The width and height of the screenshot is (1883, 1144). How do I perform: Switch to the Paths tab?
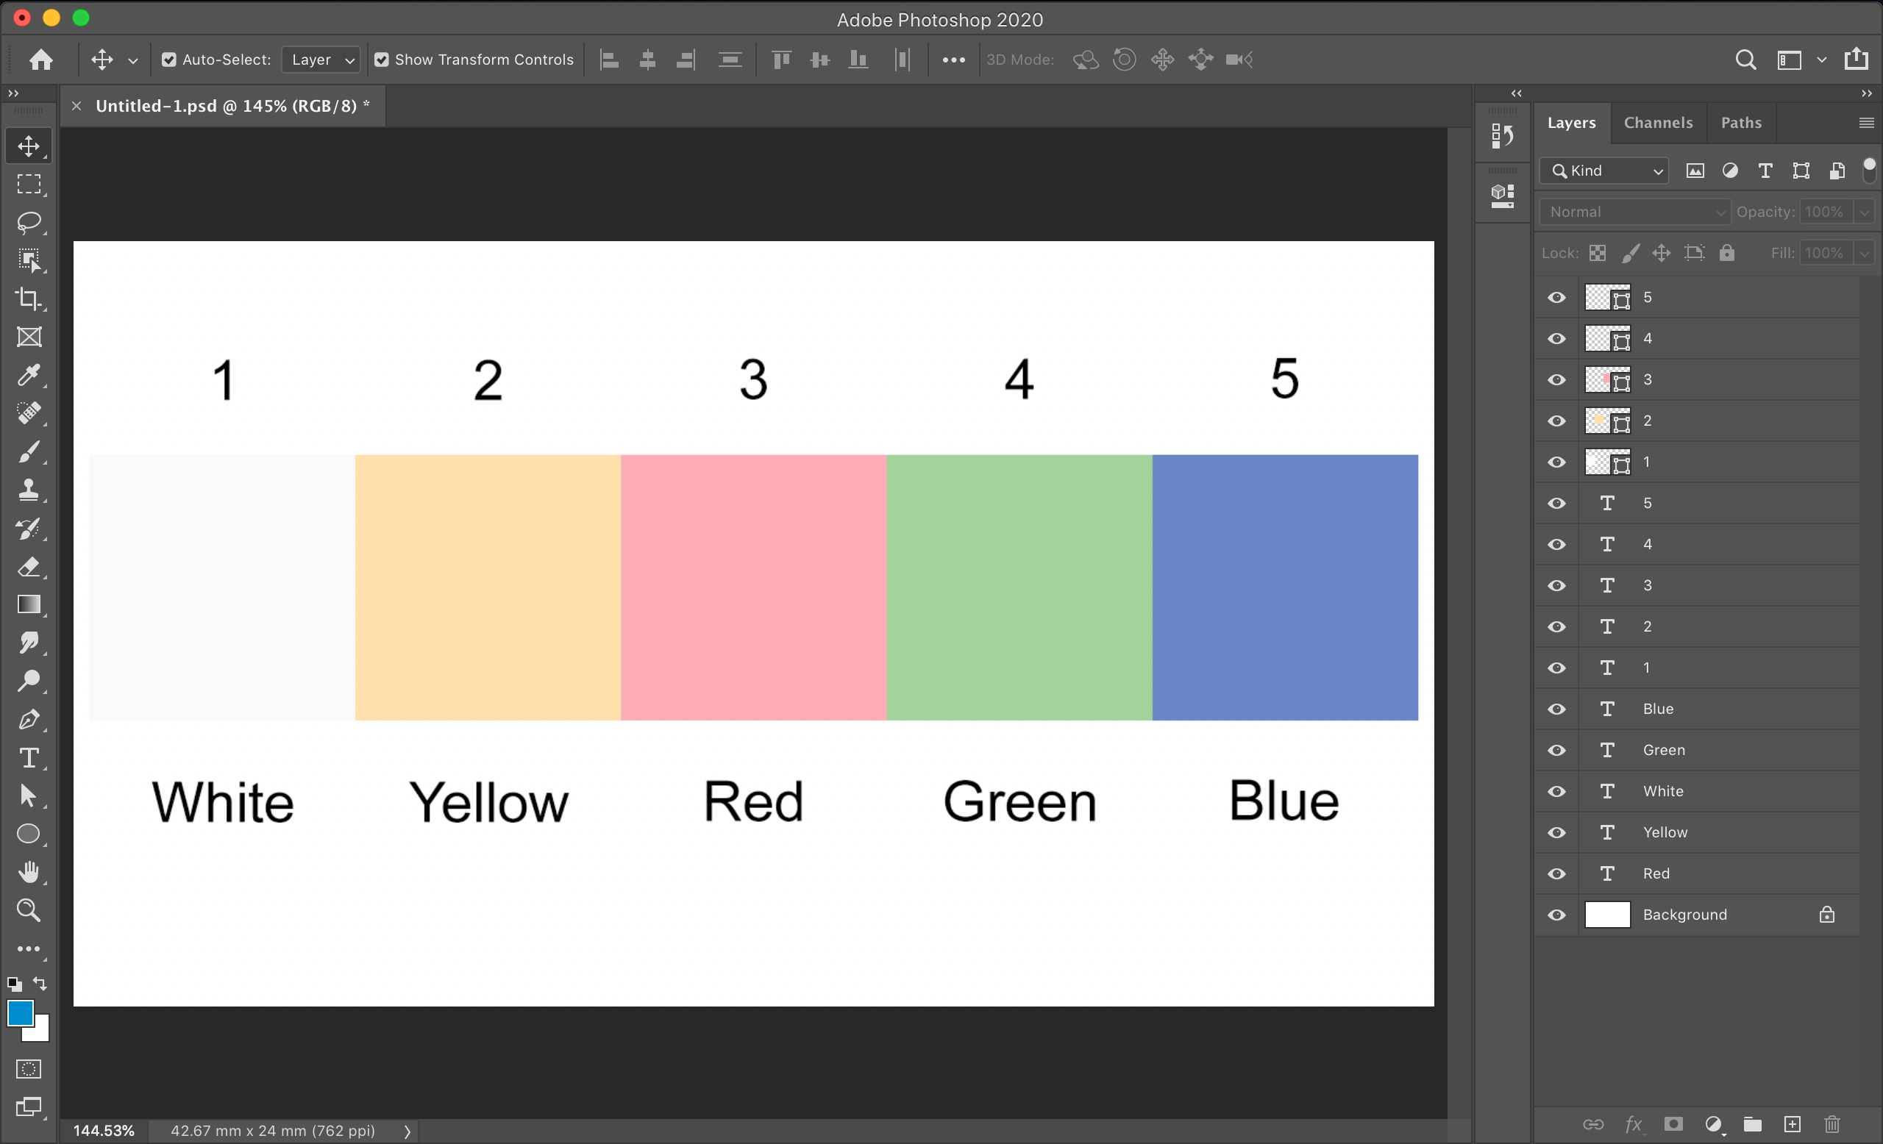1740,123
